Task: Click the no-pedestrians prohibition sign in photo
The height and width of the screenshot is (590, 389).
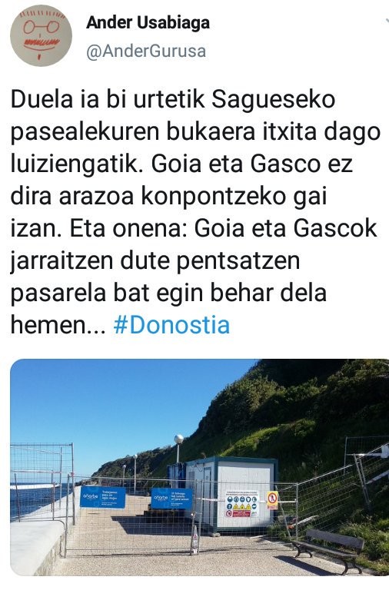Action: click(272, 500)
